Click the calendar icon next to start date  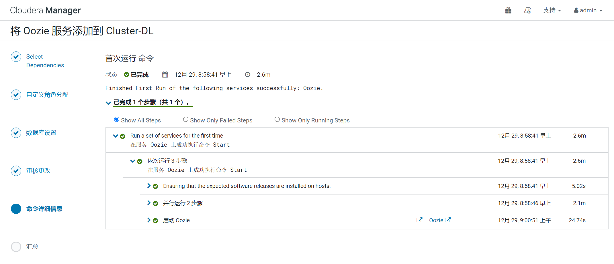165,75
